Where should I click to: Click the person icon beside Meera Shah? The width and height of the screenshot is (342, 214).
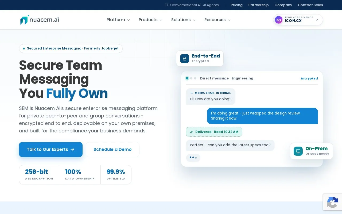pyautogui.click(x=192, y=93)
